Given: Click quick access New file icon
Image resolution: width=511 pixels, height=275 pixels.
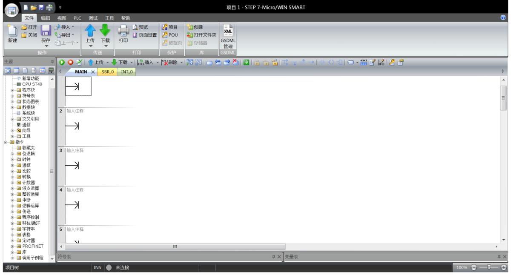Looking at the screenshot, I should click(26, 7).
